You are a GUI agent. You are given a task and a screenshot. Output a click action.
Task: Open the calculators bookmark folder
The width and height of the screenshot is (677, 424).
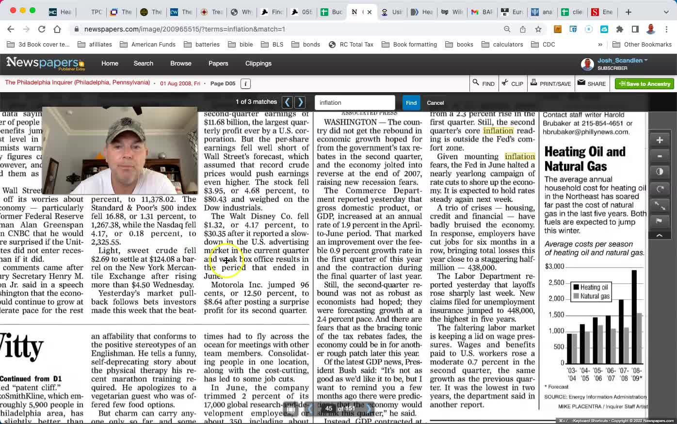tap(502, 45)
